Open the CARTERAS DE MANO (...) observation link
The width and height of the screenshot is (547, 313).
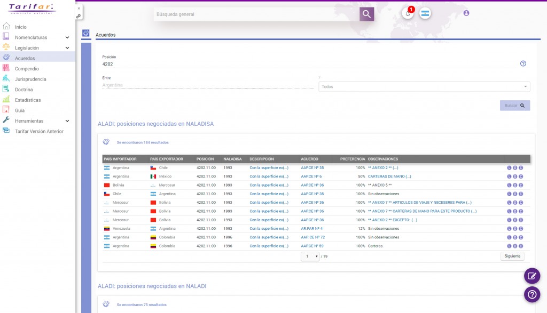[x=389, y=176]
